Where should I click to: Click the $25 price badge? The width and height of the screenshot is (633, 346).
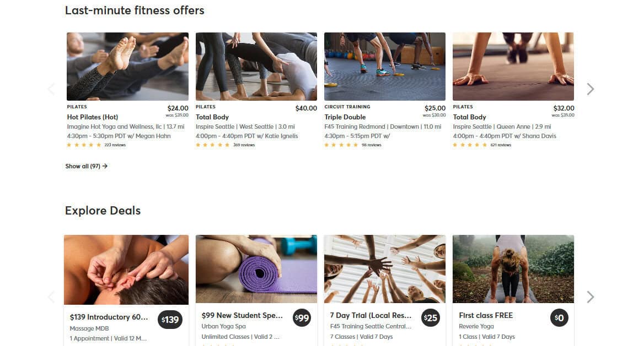pyautogui.click(x=430, y=318)
